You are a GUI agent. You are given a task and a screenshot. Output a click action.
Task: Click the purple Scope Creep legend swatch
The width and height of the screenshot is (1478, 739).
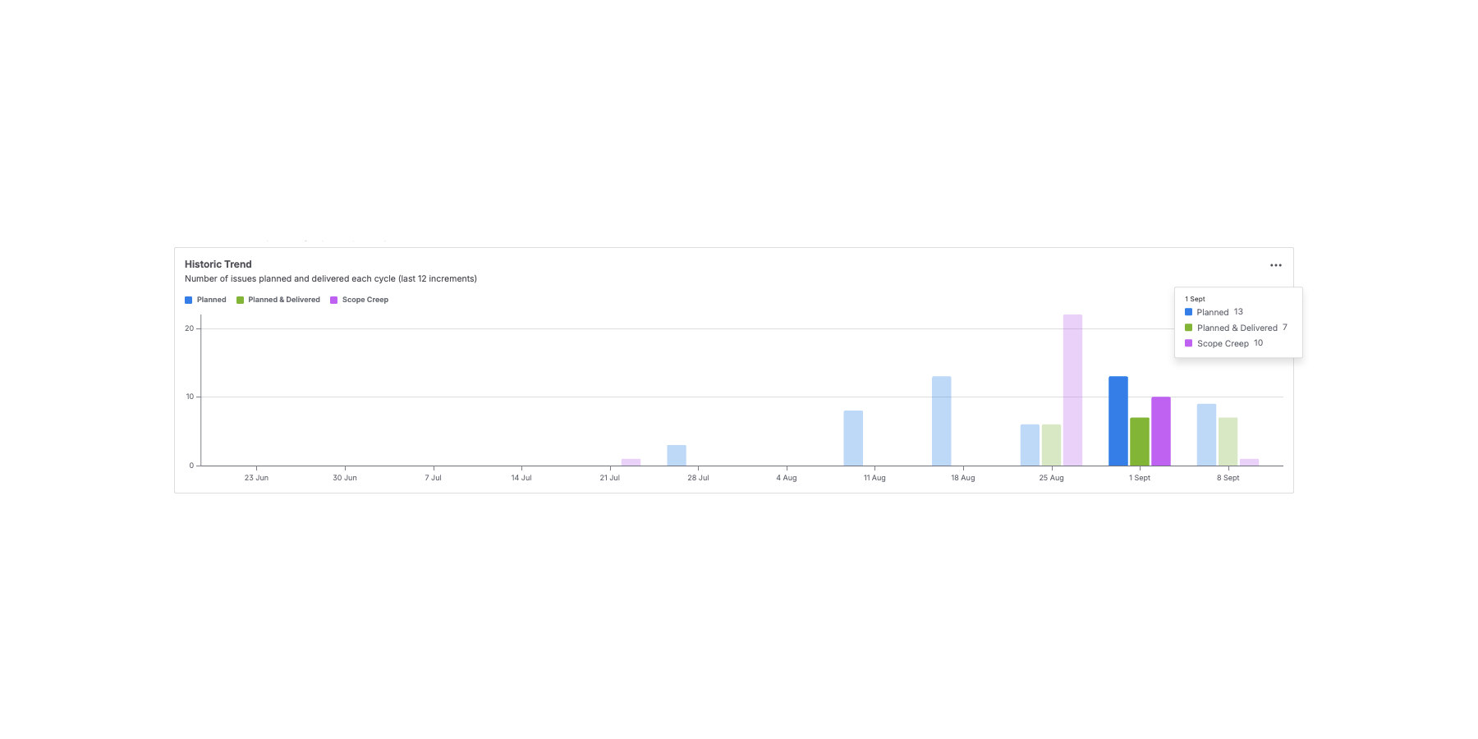coord(334,301)
